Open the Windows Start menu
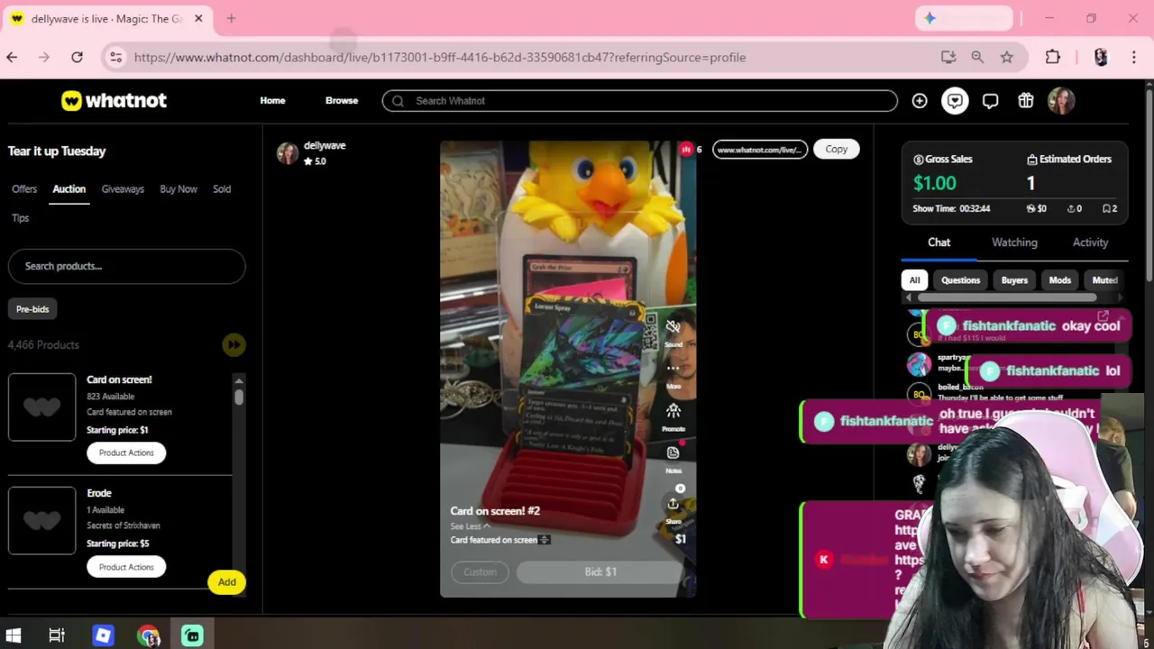1154x649 pixels. click(x=13, y=636)
